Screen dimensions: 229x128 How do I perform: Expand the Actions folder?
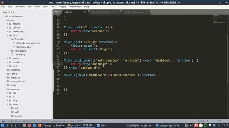(7, 24)
